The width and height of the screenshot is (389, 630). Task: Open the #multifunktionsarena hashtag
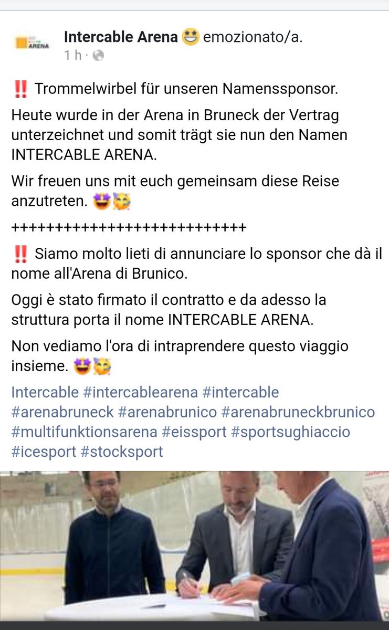[84, 432]
